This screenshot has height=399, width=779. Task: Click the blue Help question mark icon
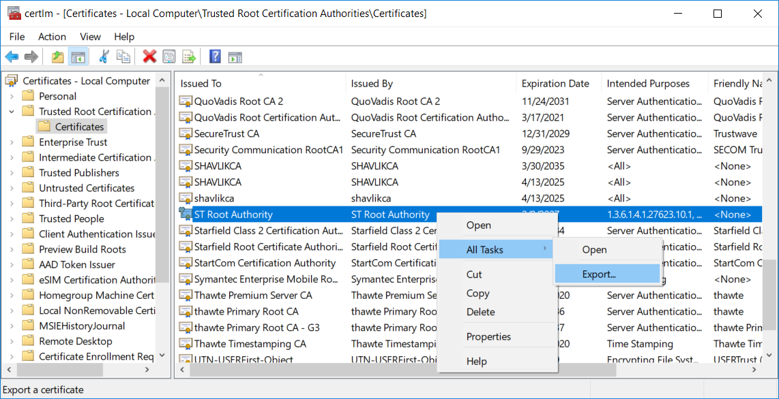[x=215, y=57]
